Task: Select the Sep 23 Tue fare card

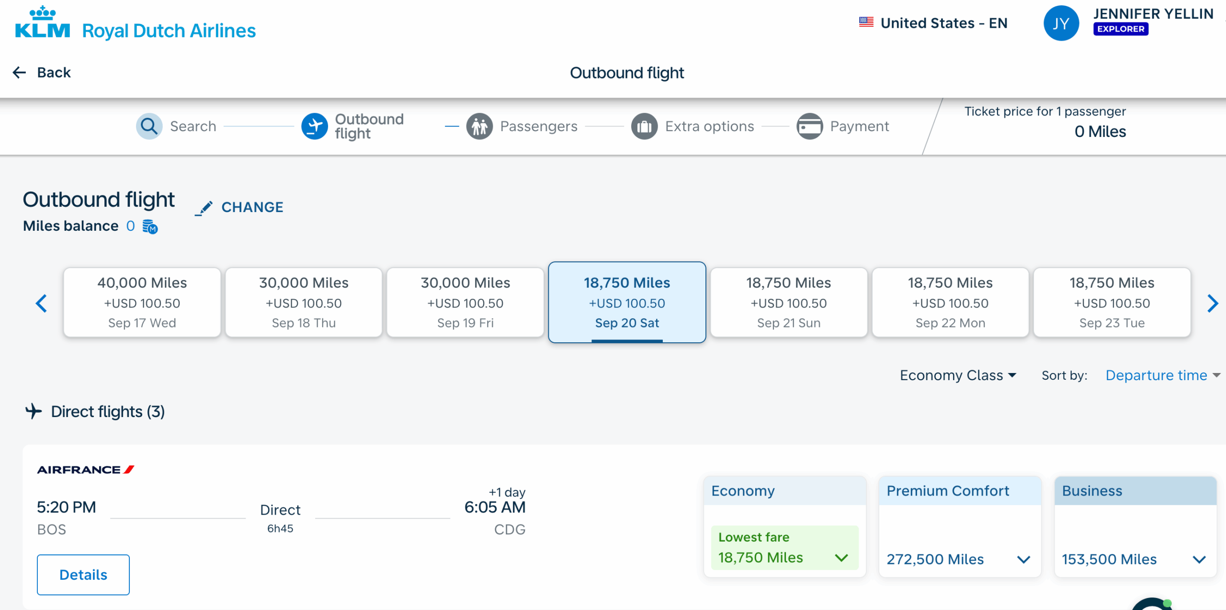Action: (x=1112, y=303)
